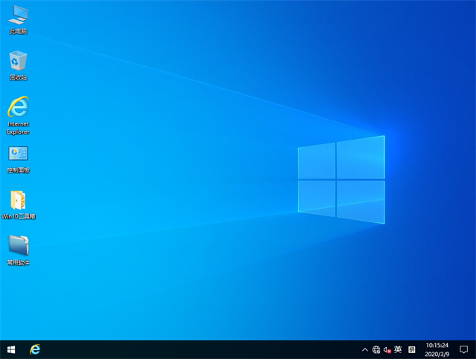This screenshot has height=359, width=476.
Task: Toggle the 英 input language indicator
Action: click(398, 349)
